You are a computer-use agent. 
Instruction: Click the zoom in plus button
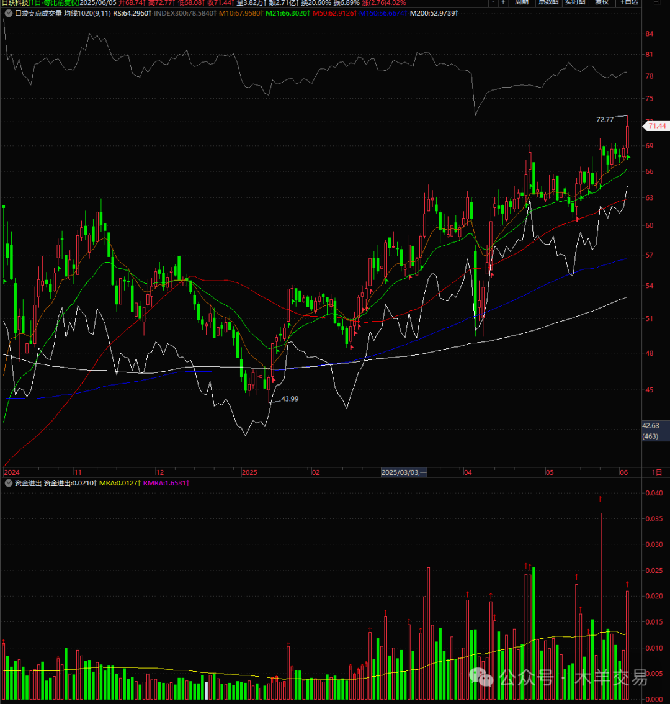coord(503,2)
